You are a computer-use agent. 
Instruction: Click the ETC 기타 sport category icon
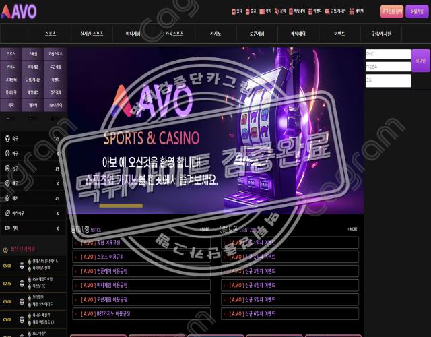[7, 228]
